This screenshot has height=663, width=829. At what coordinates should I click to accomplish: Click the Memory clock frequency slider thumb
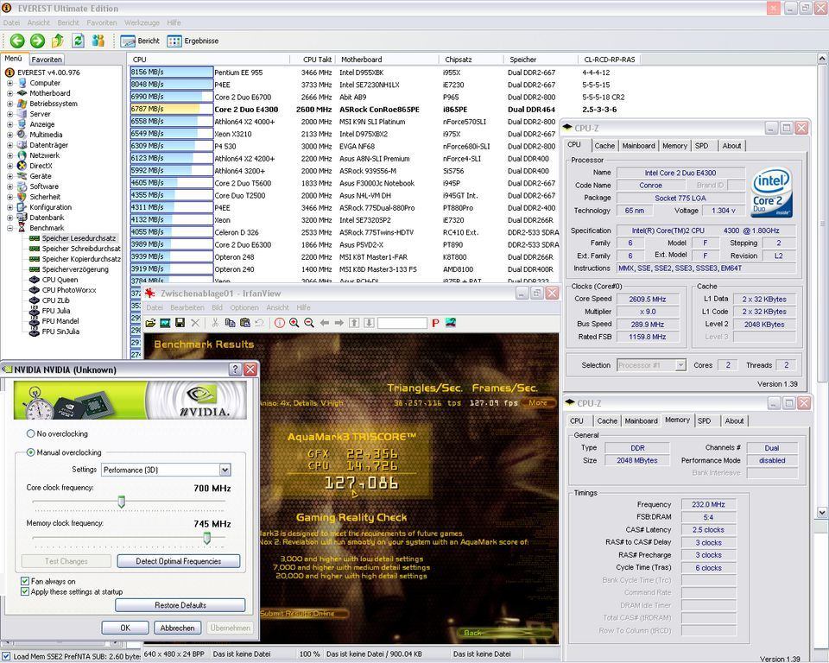click(x=207, y=538)
